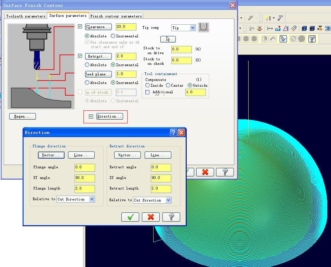Viewport: 331px width, 267px height.
Task: Click the Clearance value field 20.0
Action: (126, 27)
